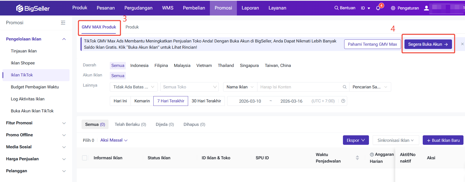Open the Laporan top menu
The width and height of the screenshot is (465, 182).
click(250, 8)
